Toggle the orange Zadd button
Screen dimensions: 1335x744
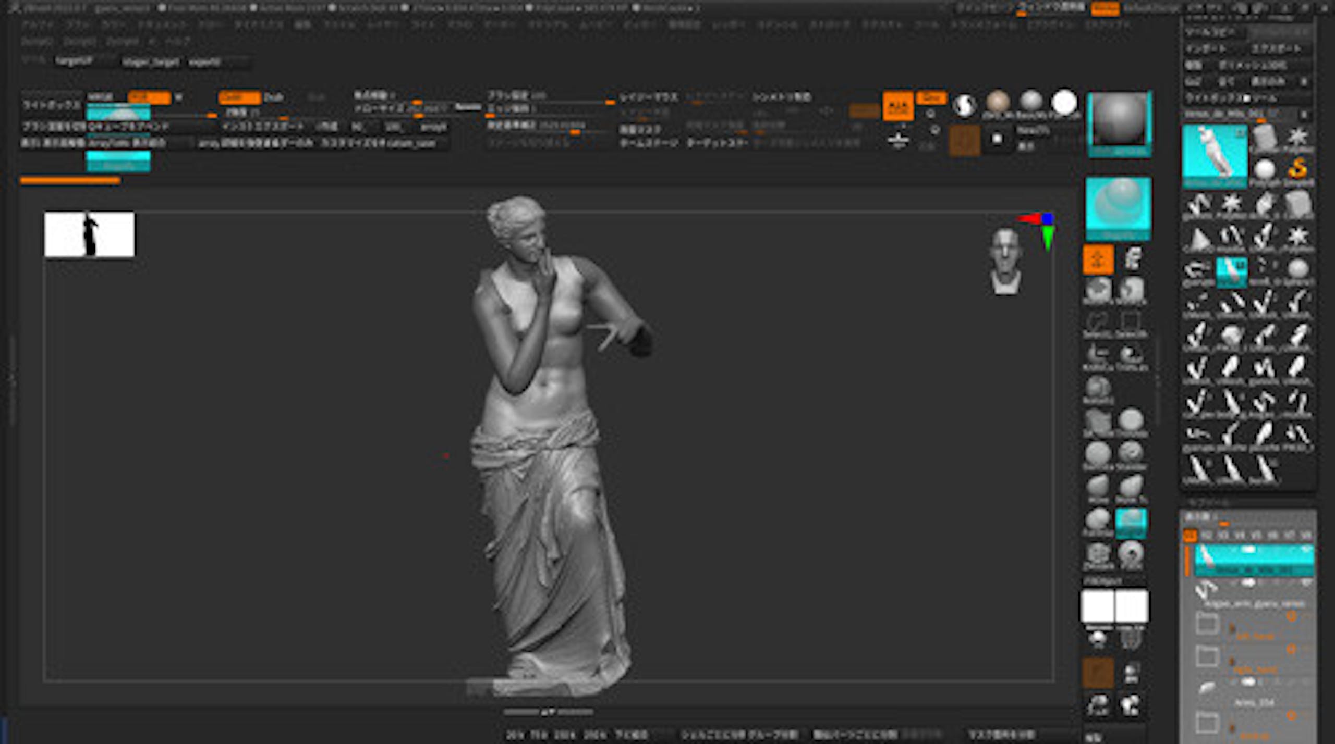point(239,97)
